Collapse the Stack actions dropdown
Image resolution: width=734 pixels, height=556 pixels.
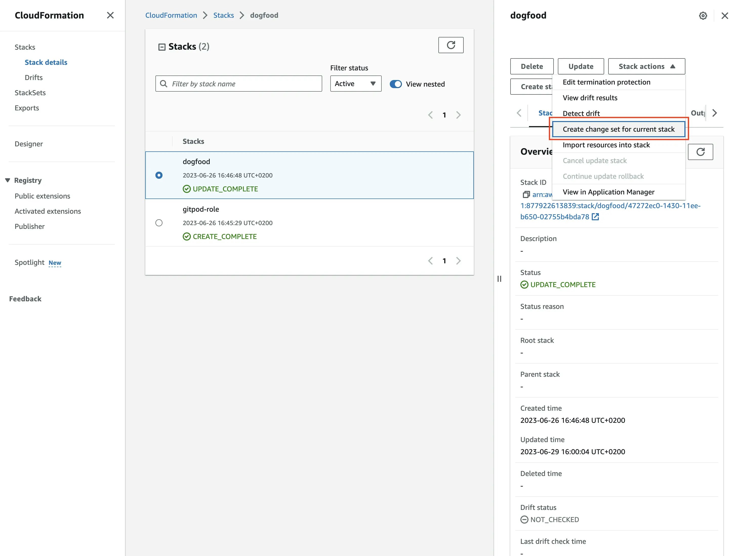coord(646,66)
